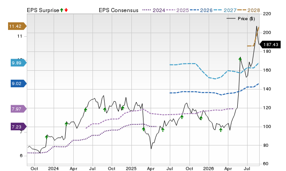
Task: Click the EPS Surprise legend label
Action: click(x=43, y=10)
